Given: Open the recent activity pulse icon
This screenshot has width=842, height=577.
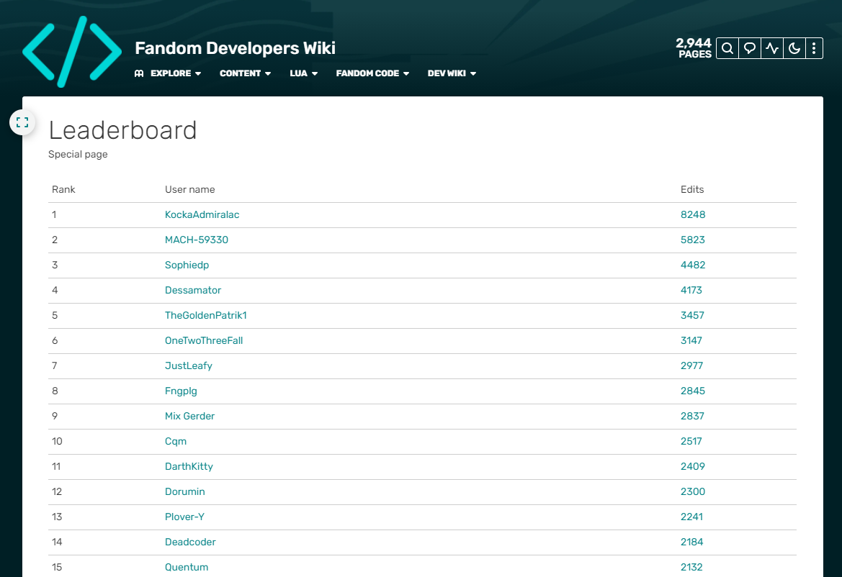Looking at the screenshot, I should coord(771,48).
